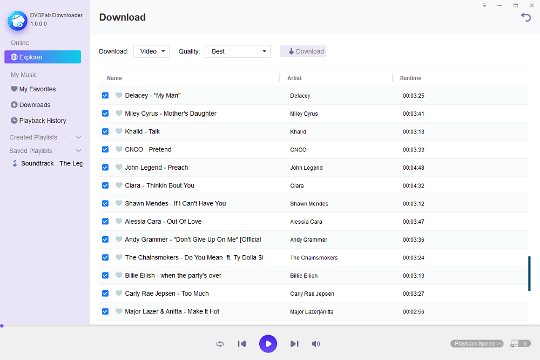Screen dimensions: 540x360
Task: Uncheck the Andy Grammer track checkbox
Action: click(x=105, y=239)
